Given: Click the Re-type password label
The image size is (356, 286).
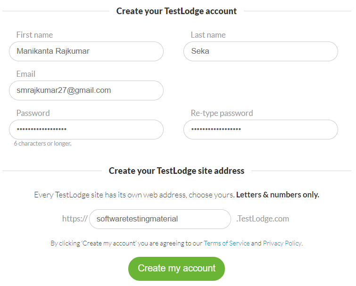Looking at the screenshot, I should tap(222, 113).
